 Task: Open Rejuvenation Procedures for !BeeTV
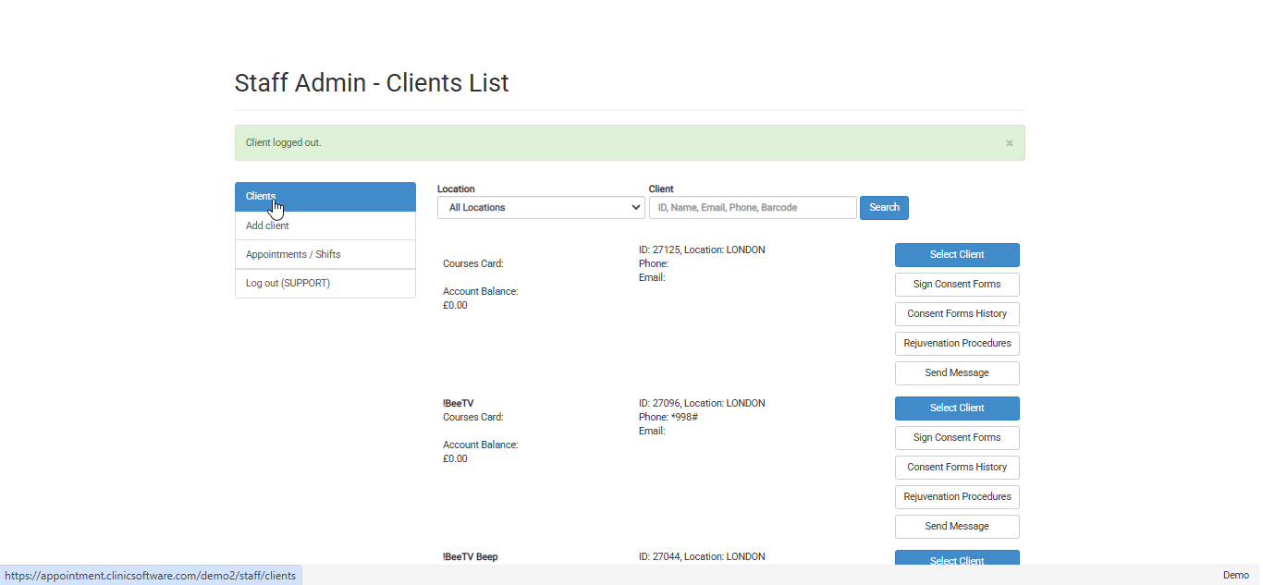coord(957,497)
